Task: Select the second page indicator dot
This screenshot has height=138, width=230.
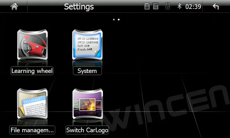Action: point(119,20)
